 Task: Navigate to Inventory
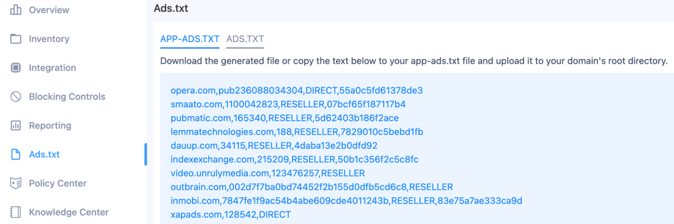click(x=49, y=38)
